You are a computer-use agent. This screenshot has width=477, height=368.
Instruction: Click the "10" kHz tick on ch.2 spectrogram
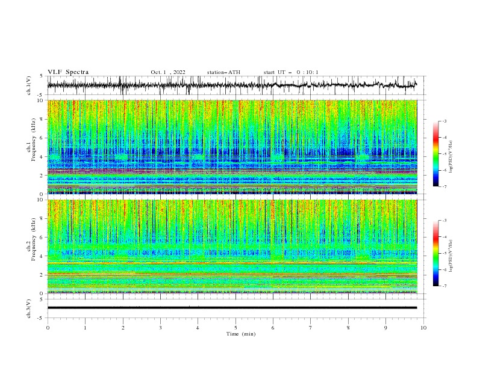41,200
